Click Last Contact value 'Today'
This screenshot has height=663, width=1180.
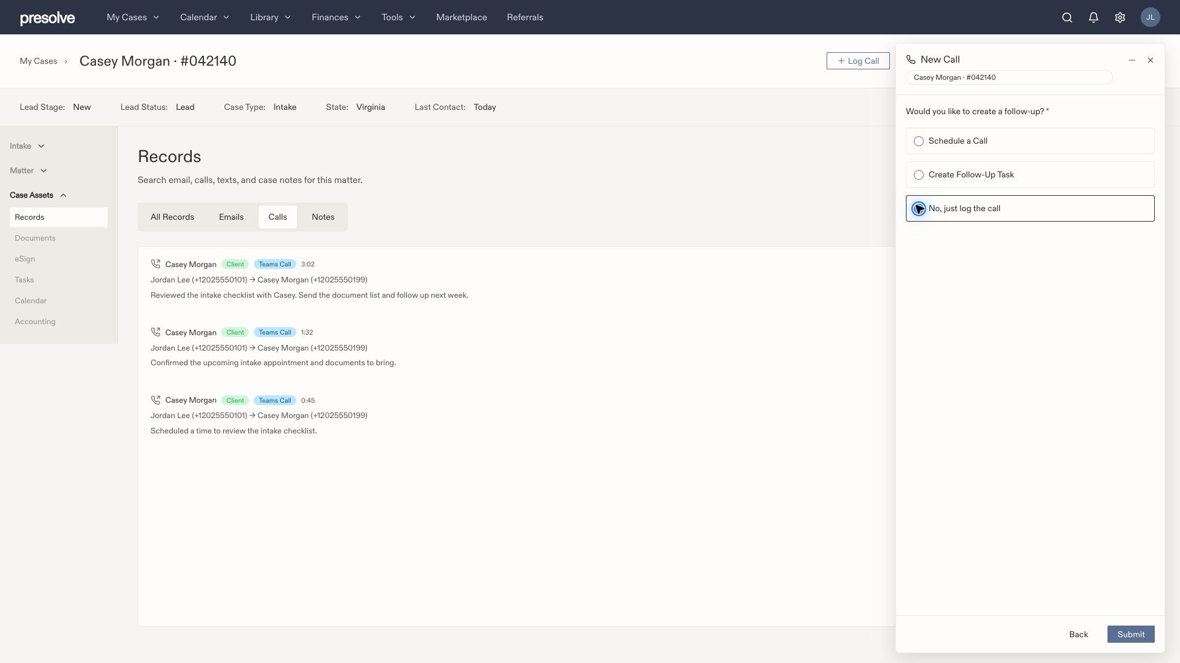tap(485, 107)
